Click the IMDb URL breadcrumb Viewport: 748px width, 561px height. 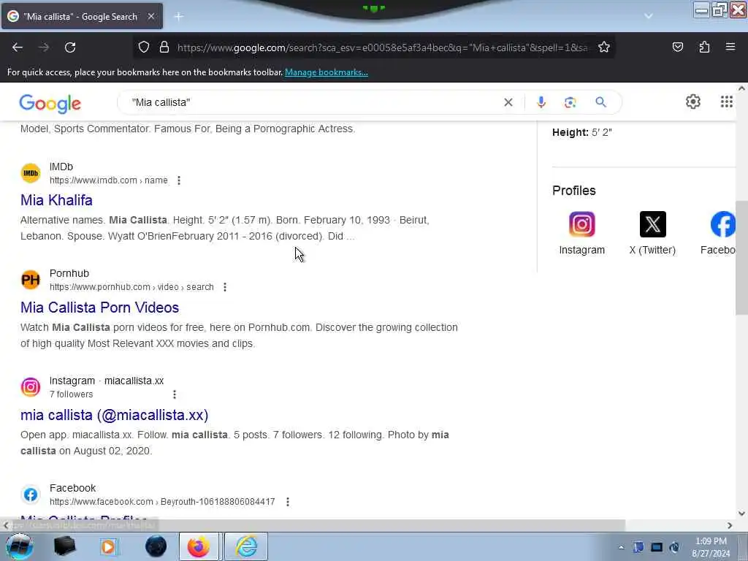pyautogui.click(x=109, y=180)
